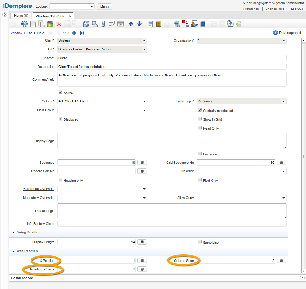Click into the Description input field
Image resolution: width=306 pixels, height=289 pixels.
(x=172, y=67)
